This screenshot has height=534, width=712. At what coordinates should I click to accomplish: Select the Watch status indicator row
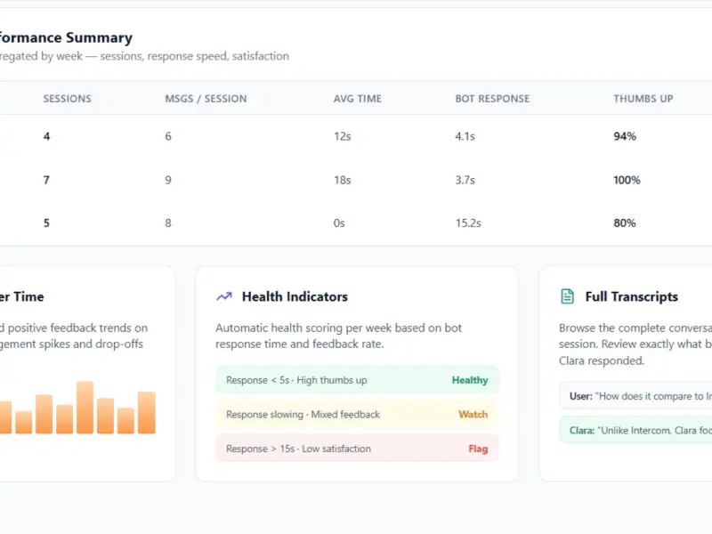click(x=357, y=414)
